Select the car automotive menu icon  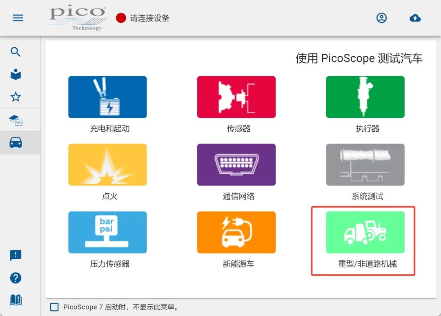[16, 142]
